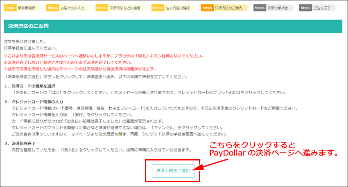Click the sentence starting 「決済手続きに進む」ボタンをクリックして
This screenshot has width=348, height=187.
tap(96, 77)
